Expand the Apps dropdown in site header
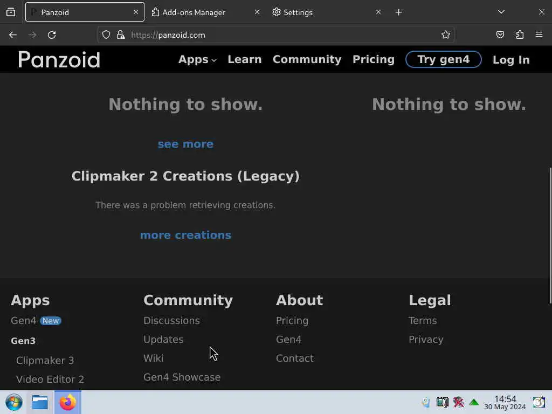This screenshot has width=552, height=414. tap(197, 59)
